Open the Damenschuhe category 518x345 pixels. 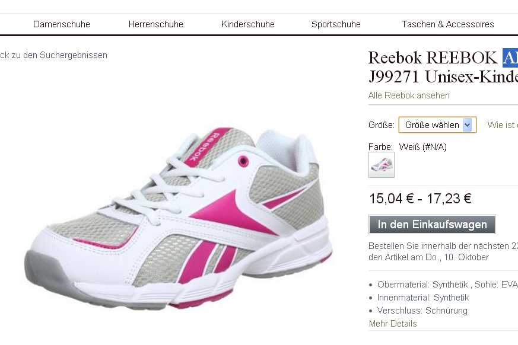(62, 24)
